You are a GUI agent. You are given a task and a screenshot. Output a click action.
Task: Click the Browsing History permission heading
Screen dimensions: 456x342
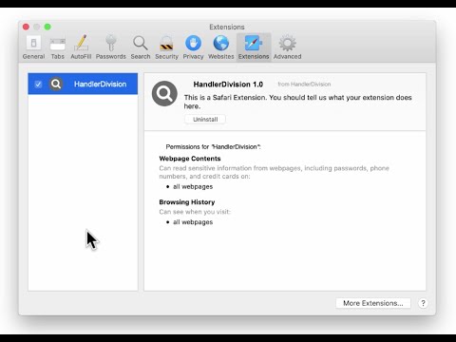coord(187,202)
